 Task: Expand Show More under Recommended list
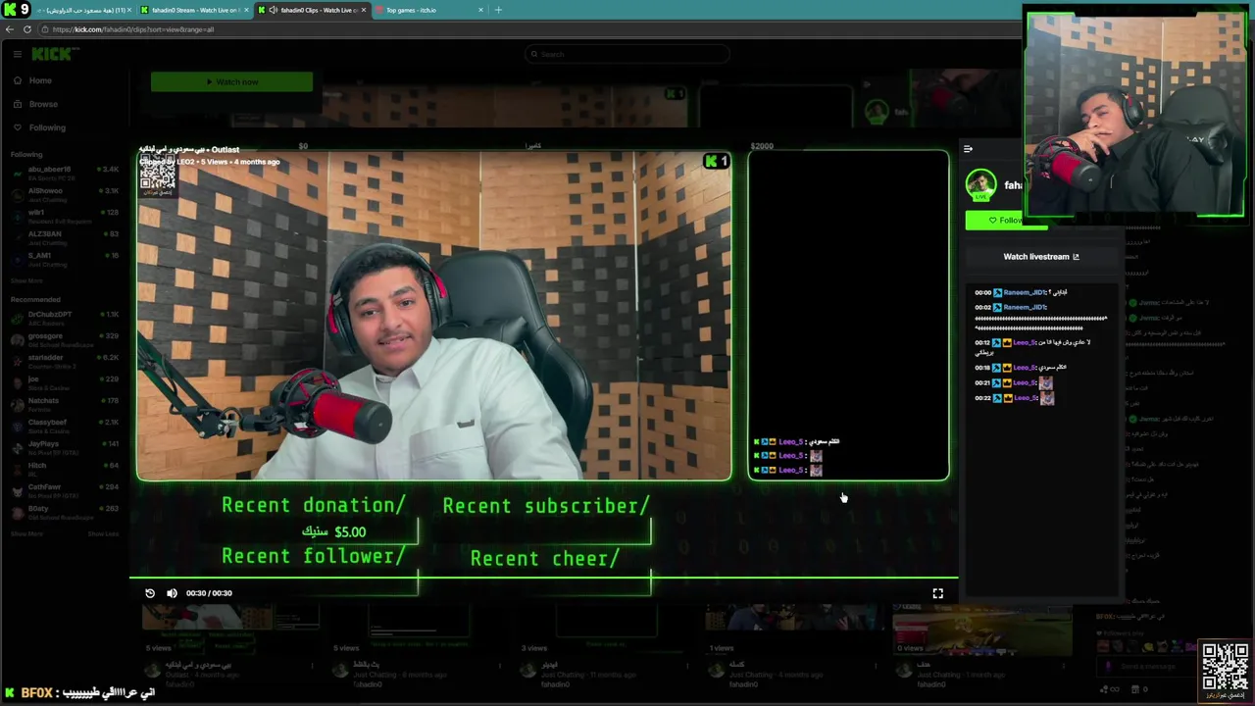coord(26,534)
